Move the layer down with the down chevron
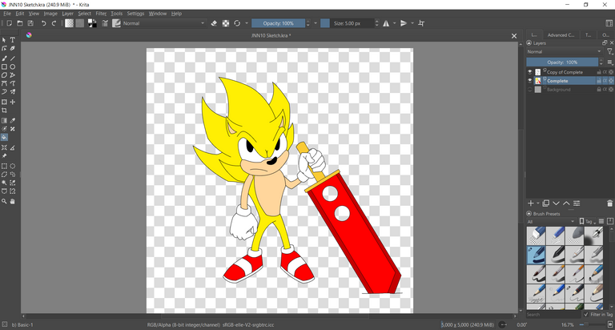This screenshot has width=615, height=330. [557, 203]
